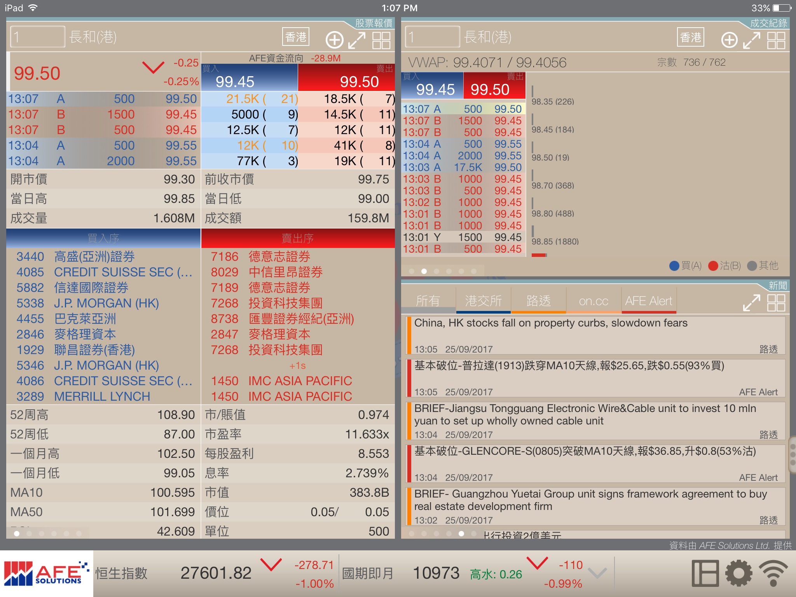The image size is (796, 597).
Task: Open layout grid icon in trade record panel
Action: click(x=776, y=40)
